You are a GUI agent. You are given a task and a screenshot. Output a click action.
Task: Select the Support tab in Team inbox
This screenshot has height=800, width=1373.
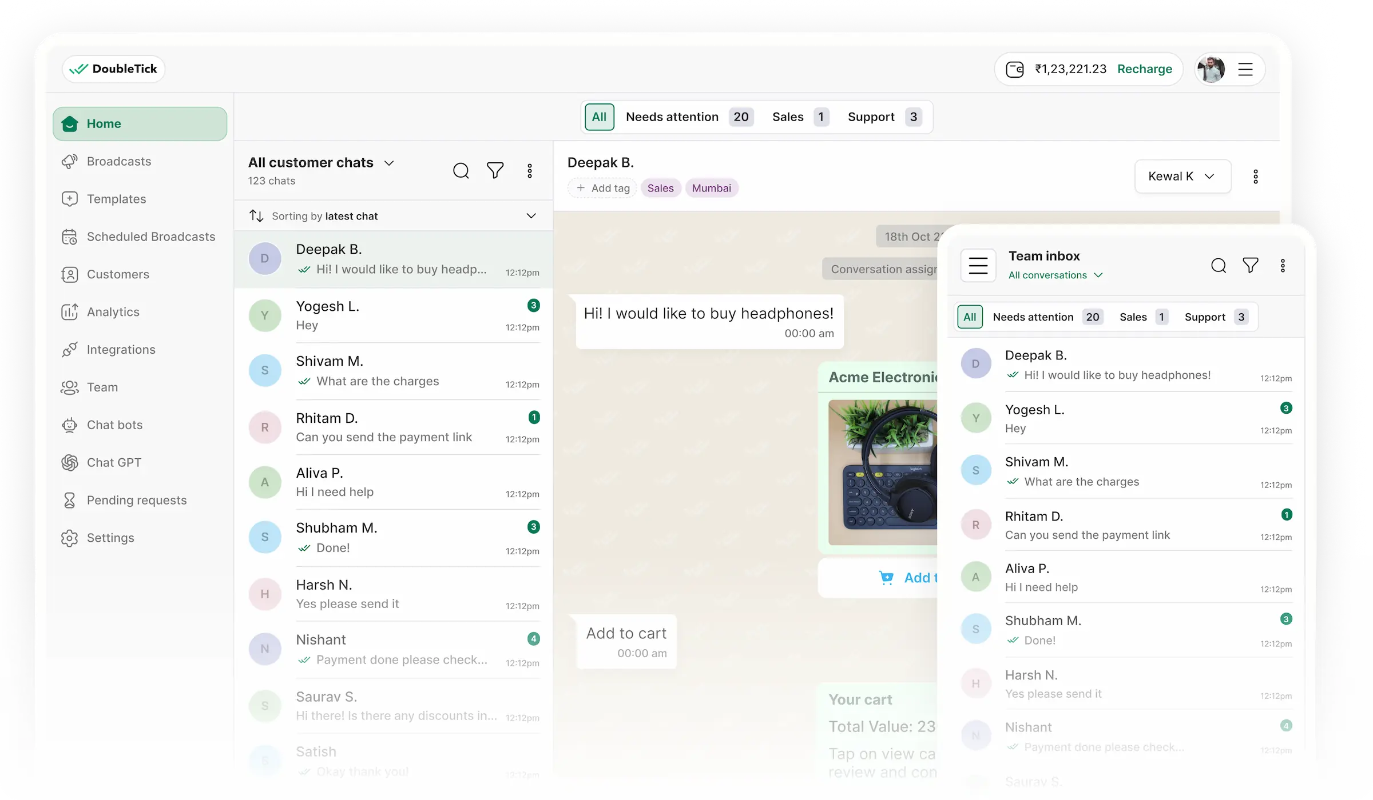tap(1205, 317)
